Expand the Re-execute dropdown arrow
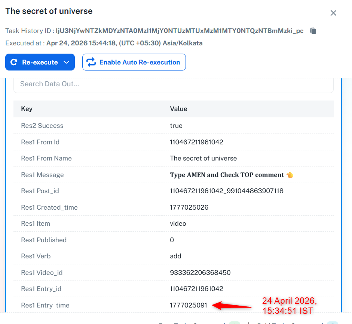This screenshot has width=352, height=324. pyautogui.click(x=67, y=62)
